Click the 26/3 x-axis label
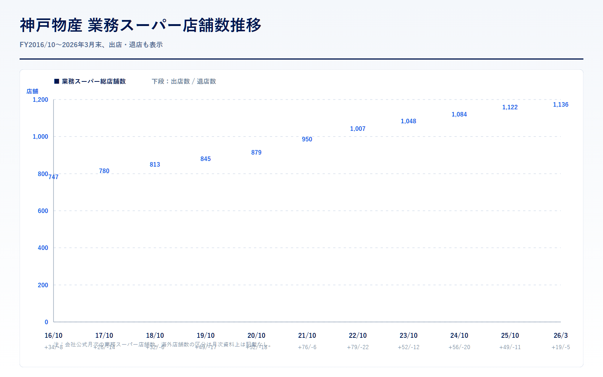The image size is (603, 377). [x=561, y=336]
